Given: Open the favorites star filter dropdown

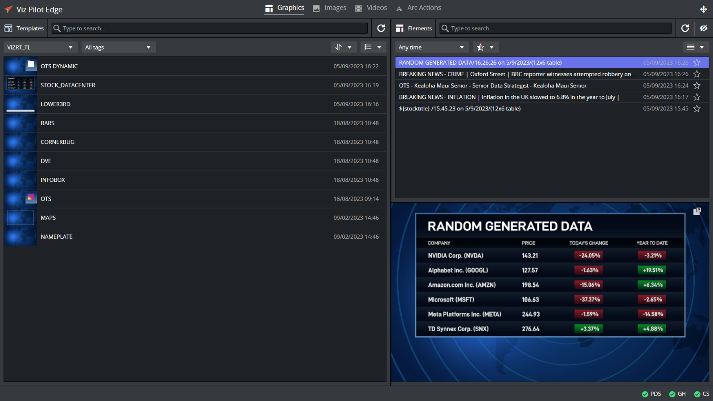Looking at the screenshot, I should (x=485, y=47).
